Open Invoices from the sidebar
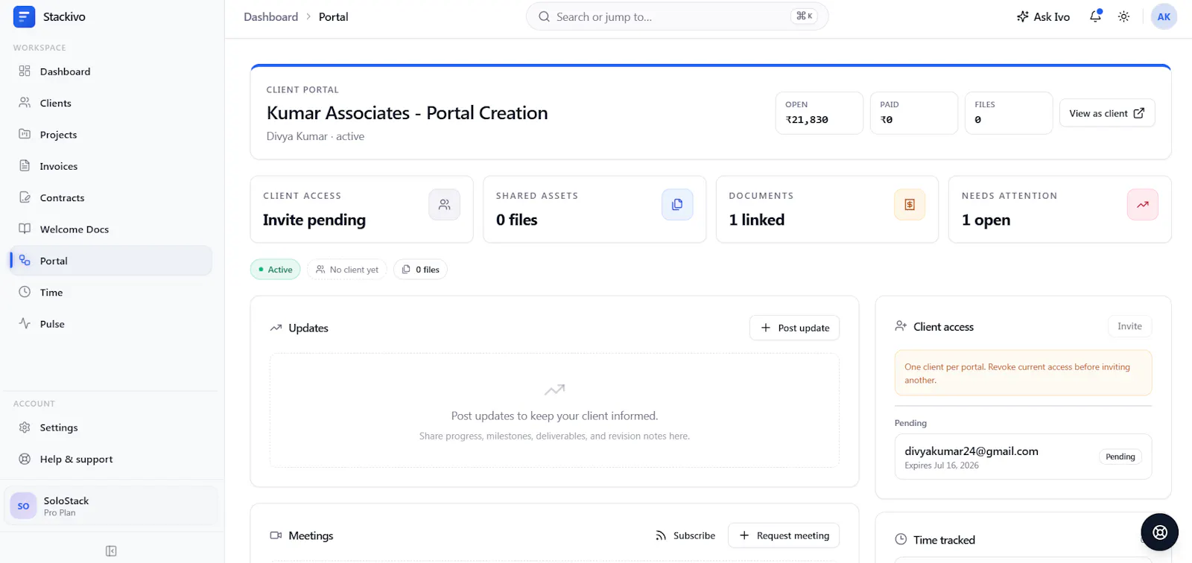Image resolution: width=1192 pixels, height=563 pixels. tap(111, 166)
